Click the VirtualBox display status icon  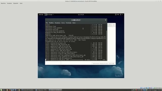pyautogui.click(x=150, y=88)
